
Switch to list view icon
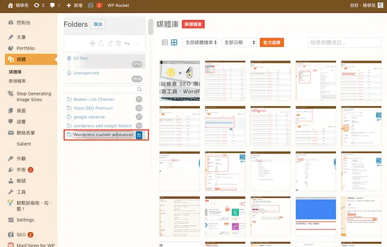click(165, 42)
